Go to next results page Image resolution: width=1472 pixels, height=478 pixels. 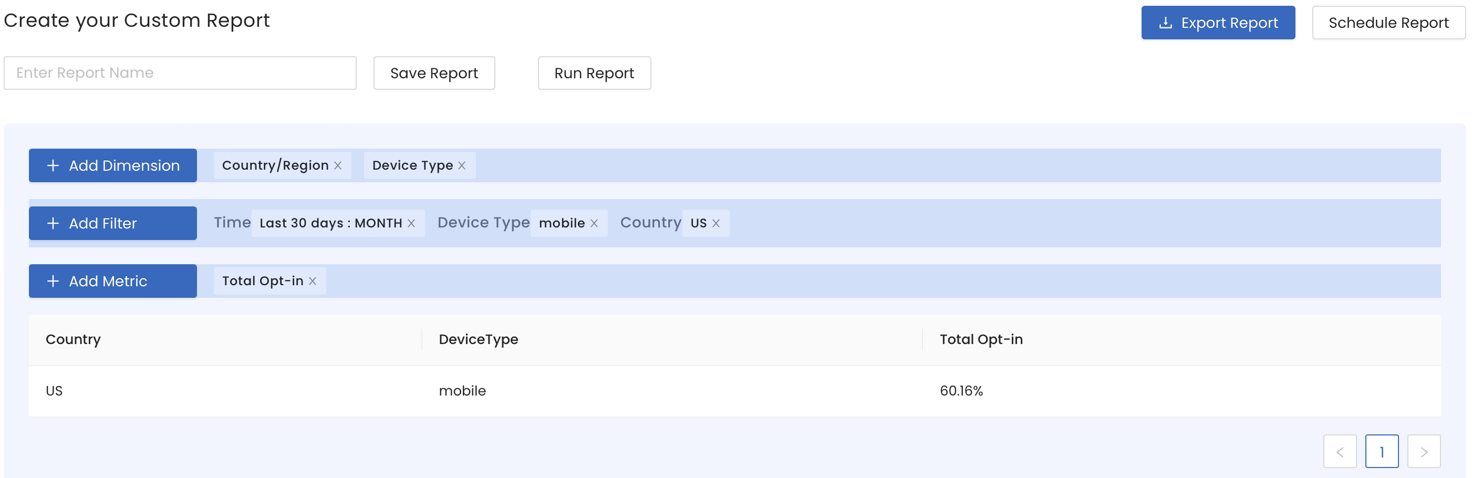tap(1424, 452)
